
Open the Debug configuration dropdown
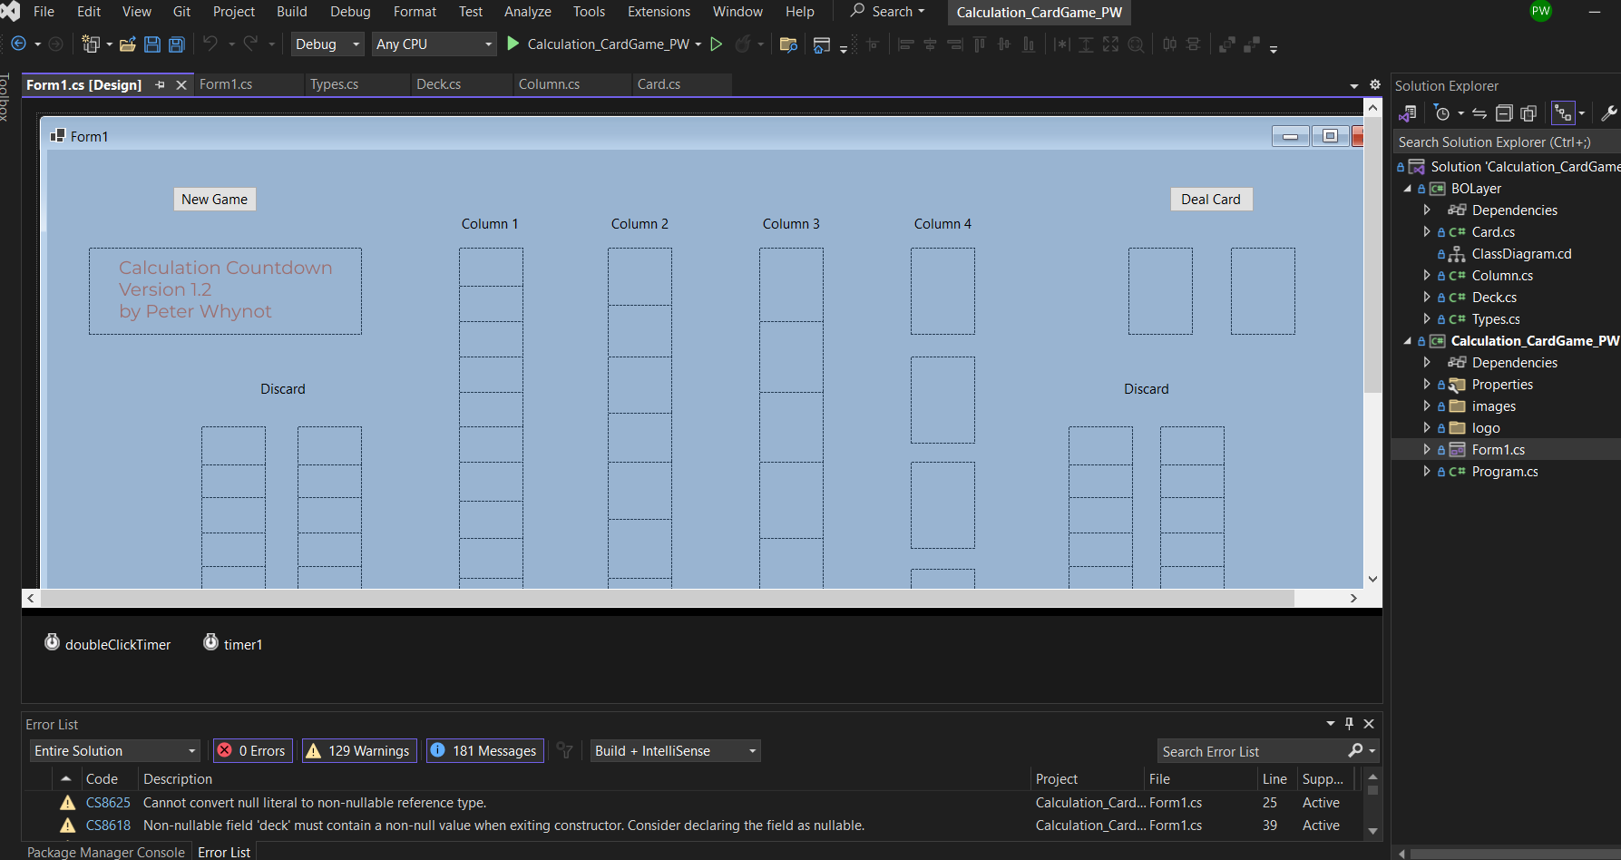click(x=327, y=44)
